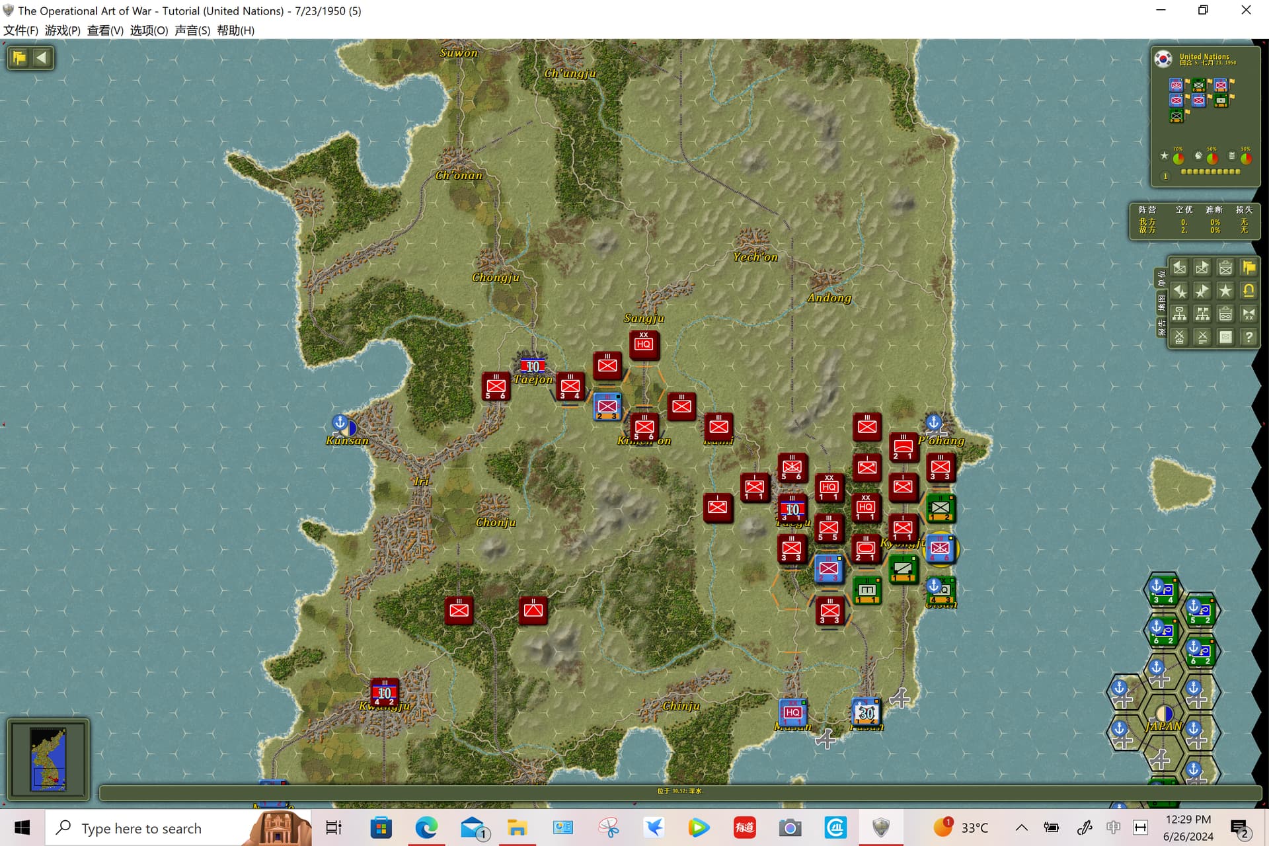Select previous unit arrow icon

pos(1180,268)
